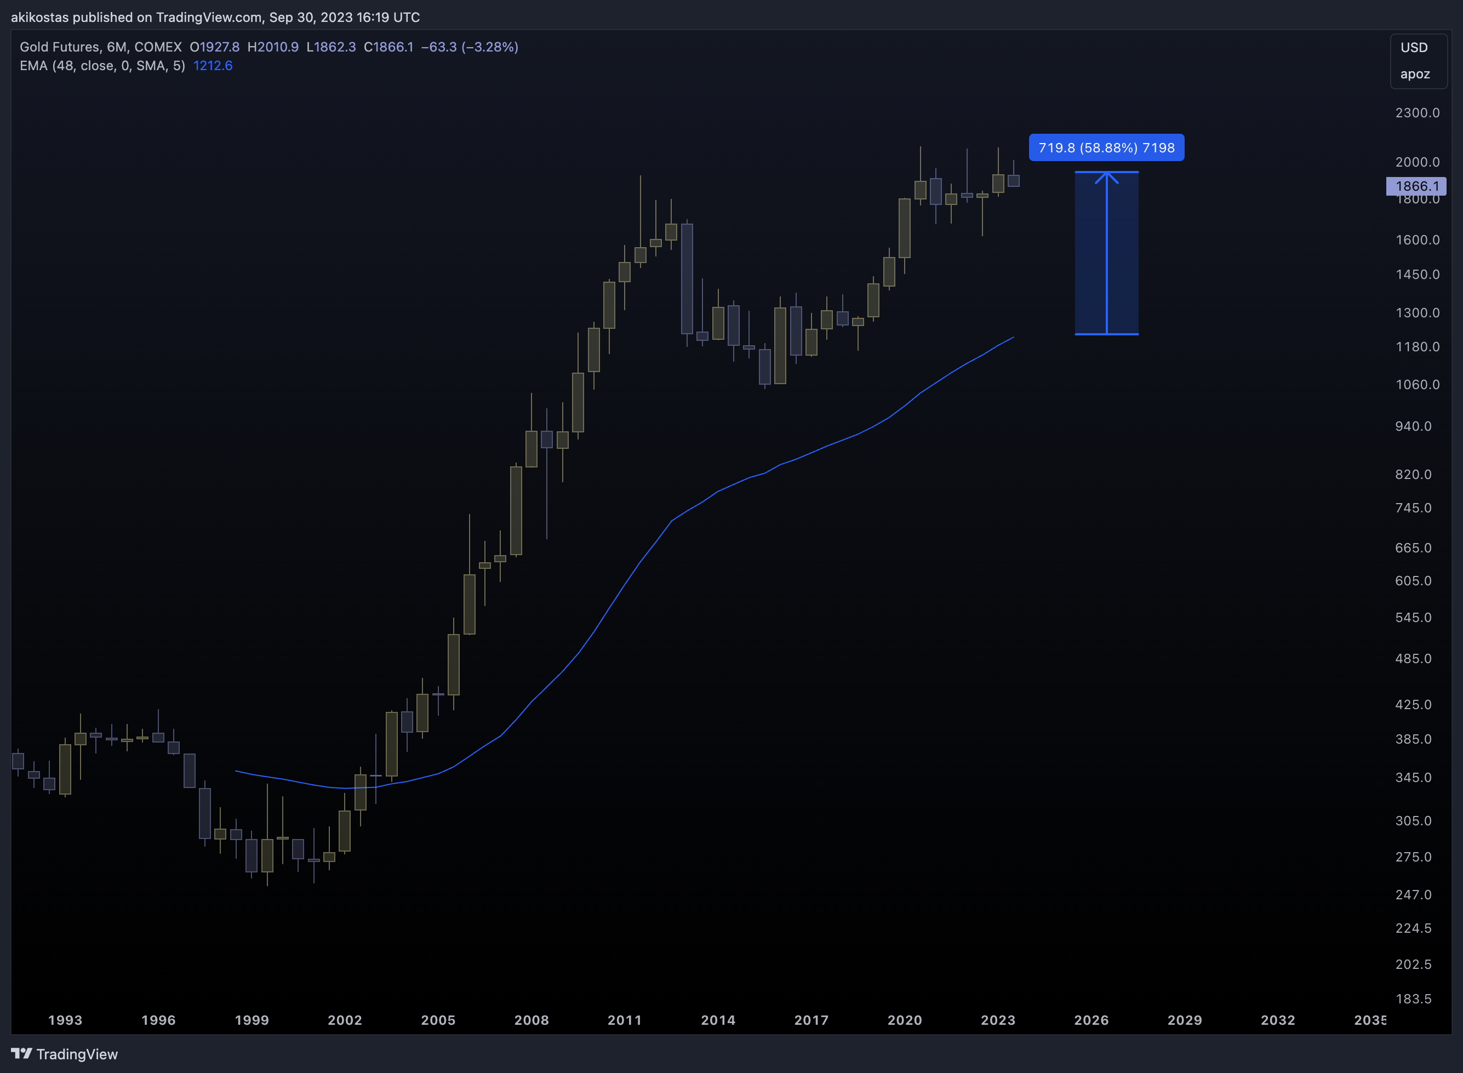Click the 1999 time axis label
Image resolution: width=1463 pixels, height=1073 pixels.
(x=252, y=1020)
